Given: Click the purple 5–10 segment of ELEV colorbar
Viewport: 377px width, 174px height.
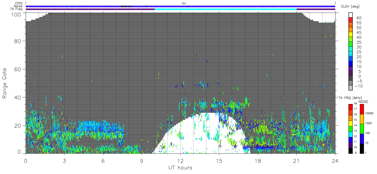Looking at the screenshot, I should pyautogui.click(x=351, y=68).
